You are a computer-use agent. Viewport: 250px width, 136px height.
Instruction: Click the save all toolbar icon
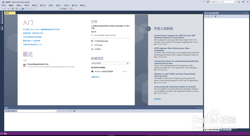click(x=23, y=9)
